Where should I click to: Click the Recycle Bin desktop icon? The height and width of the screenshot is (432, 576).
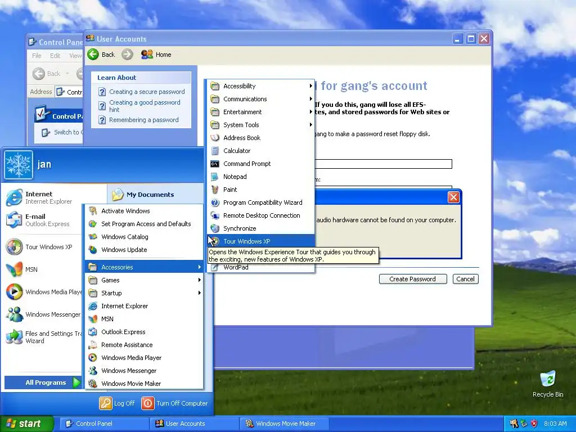click(x=548, y=384)
